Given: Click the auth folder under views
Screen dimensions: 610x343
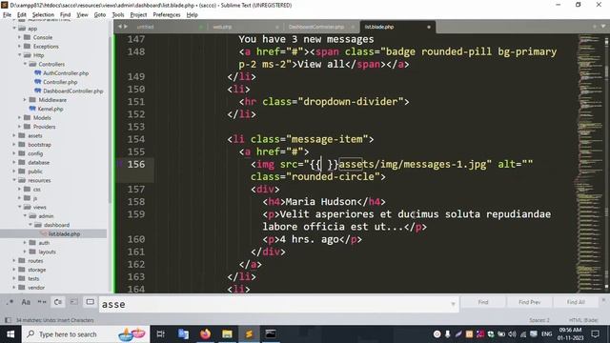Looking at the screenshot, I should [x=44, y=243].
